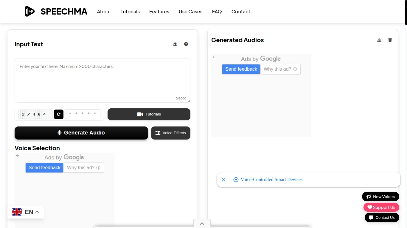Click Support Us button

point(381,207)
